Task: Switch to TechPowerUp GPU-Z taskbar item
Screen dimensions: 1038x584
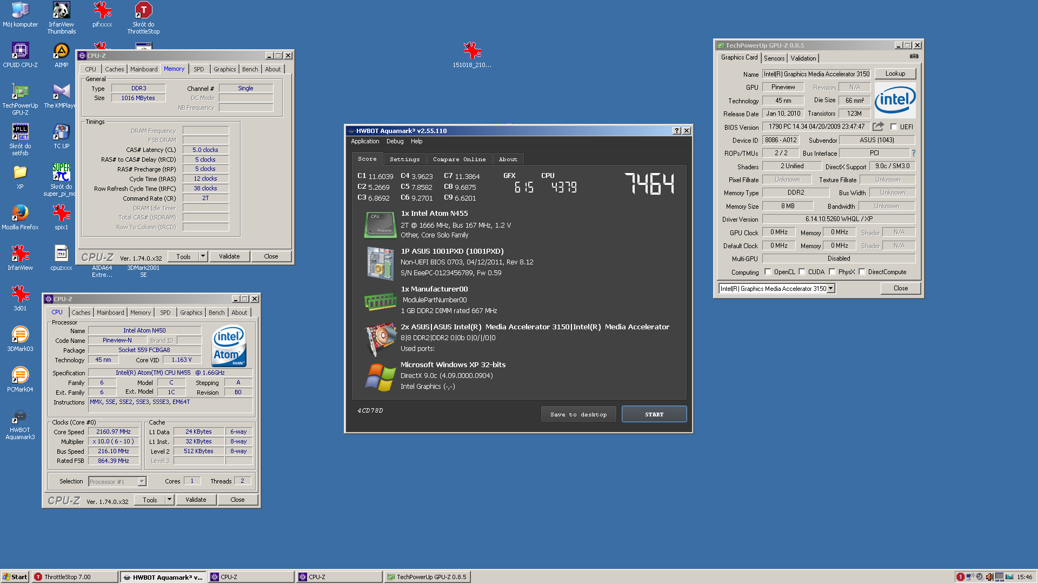Action: (427, 577)
